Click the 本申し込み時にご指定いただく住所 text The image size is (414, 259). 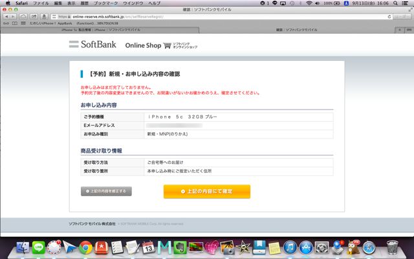point(179,171)
